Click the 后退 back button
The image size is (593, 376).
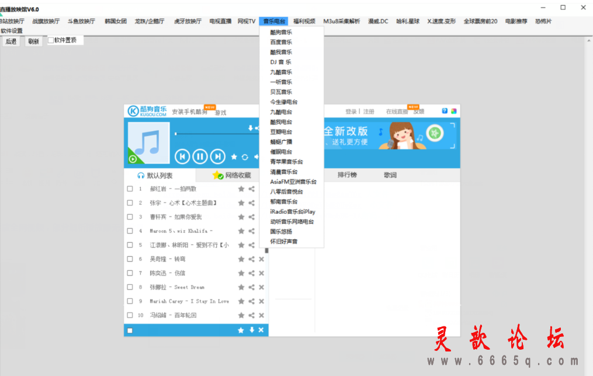point(11,41)
